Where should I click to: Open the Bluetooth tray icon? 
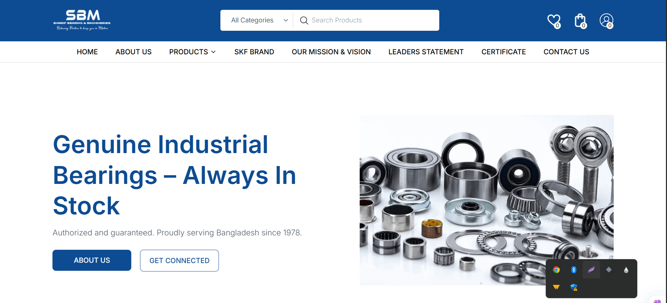point(574,270)
